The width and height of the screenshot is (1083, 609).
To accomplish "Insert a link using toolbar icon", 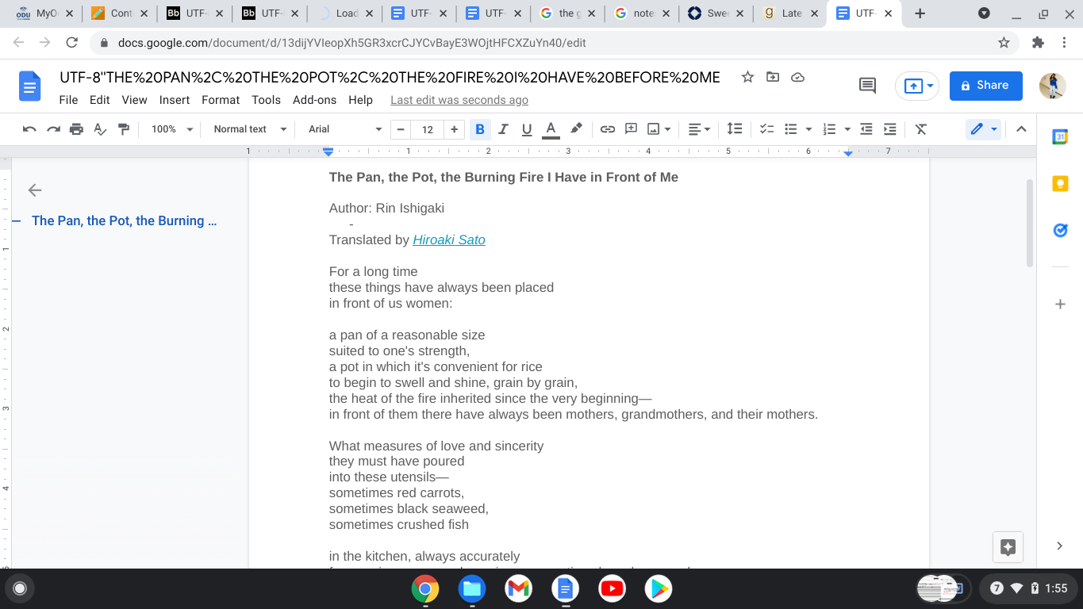I will (608, 129).
